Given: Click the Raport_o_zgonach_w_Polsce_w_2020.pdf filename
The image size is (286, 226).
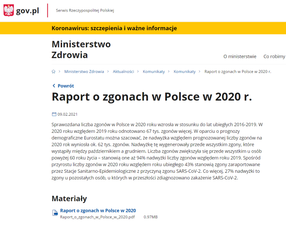Looking at the screenshot, I should pyautogui.click(x=97, y=217).
